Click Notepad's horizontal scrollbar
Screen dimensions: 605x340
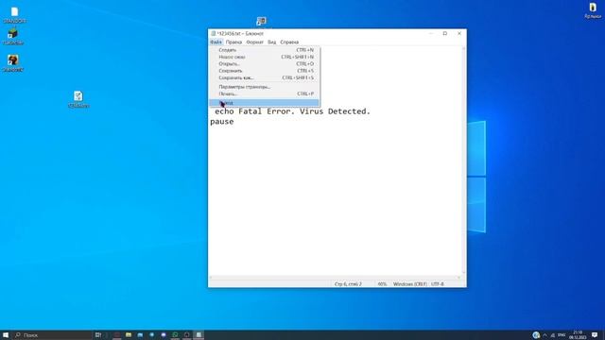(335, 278)
